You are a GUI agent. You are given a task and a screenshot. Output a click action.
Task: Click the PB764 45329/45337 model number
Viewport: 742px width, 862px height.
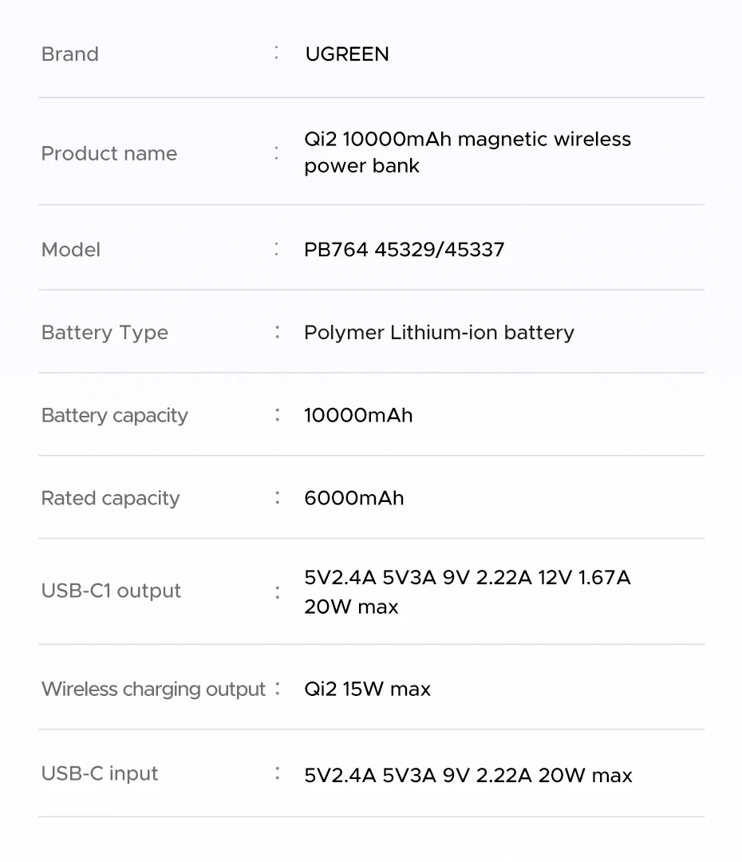[x=404, y=250]
